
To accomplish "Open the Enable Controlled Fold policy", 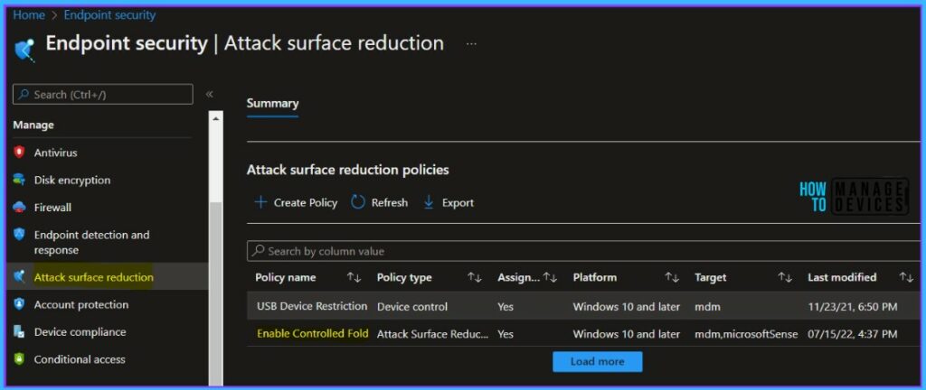I will pyautogui.click(x=312, y=333).
